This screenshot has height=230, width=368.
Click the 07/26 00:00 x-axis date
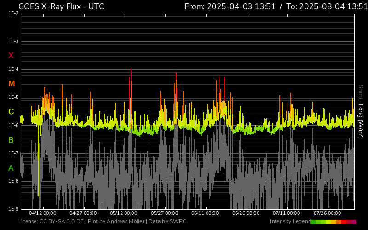pyautogui.click(x=327, y=213)
